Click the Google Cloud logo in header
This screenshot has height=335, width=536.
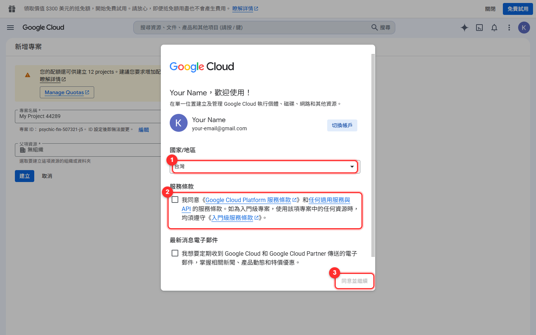pos(43,28)
